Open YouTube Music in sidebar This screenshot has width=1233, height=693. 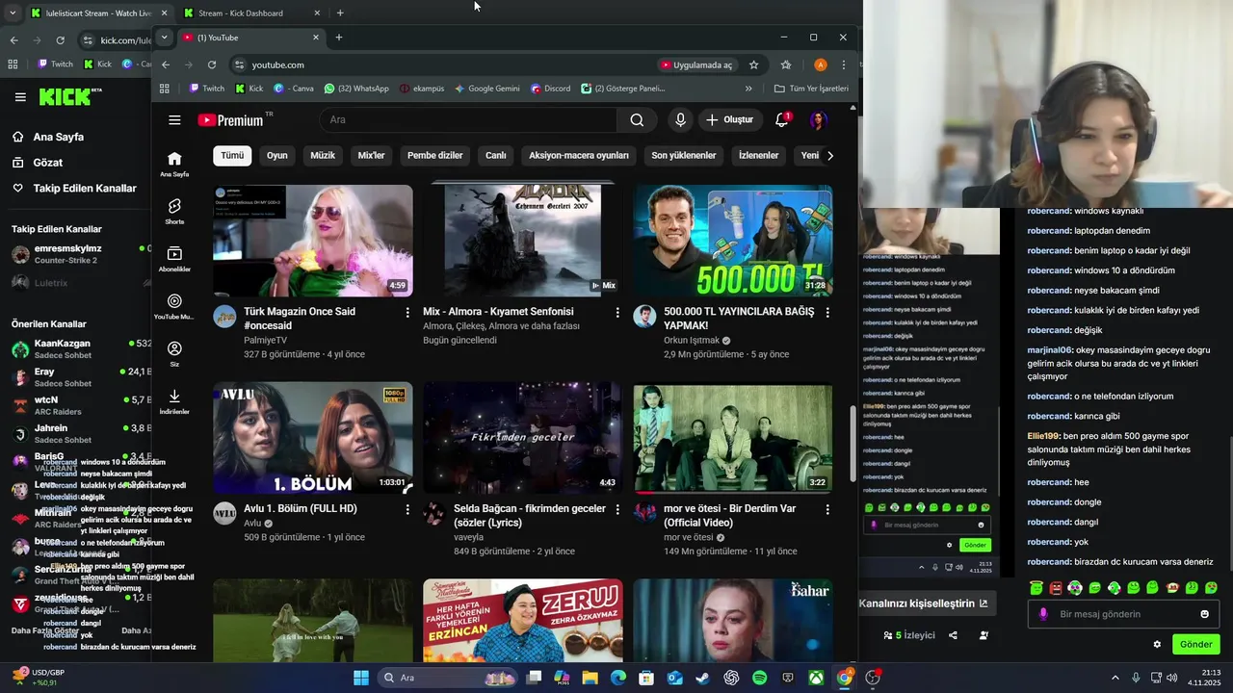[x=174, y=307]
